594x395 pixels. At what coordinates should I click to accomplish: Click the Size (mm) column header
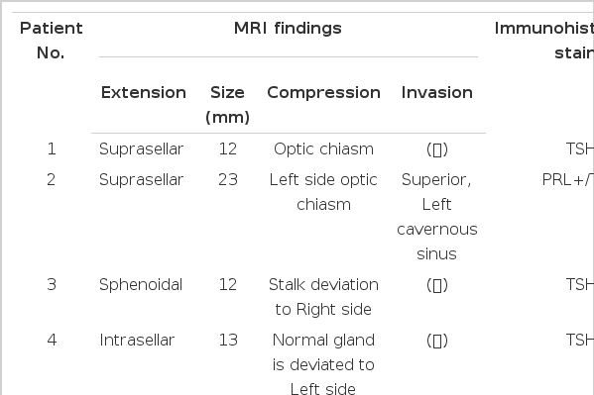pyautogui.click(x=228, y=105)
